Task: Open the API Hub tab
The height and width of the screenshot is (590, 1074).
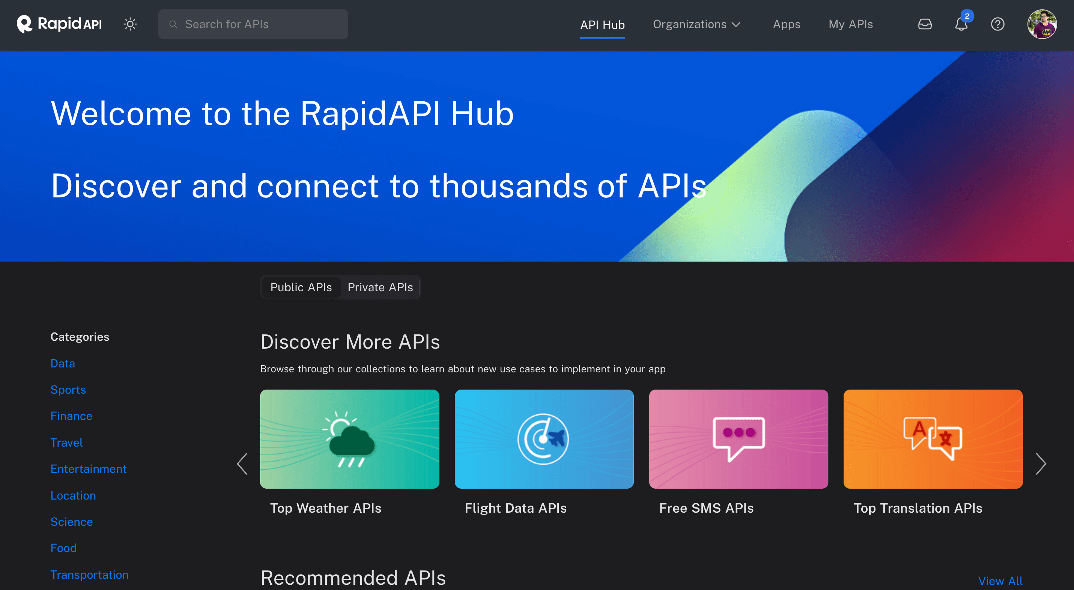Action: [x=602, y=25]
